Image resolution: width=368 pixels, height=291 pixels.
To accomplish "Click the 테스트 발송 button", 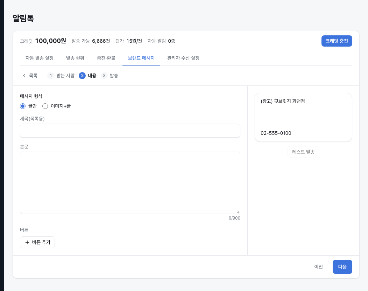I will [303, 152].
